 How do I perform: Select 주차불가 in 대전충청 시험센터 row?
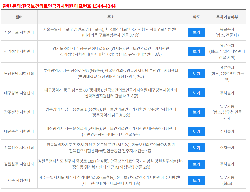point(227,132)
